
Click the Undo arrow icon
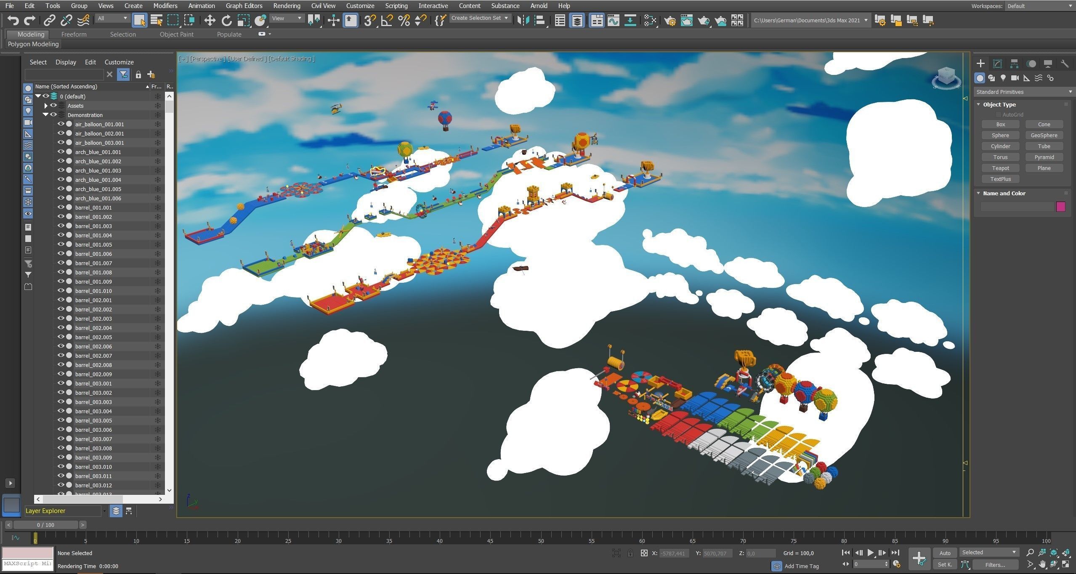(13, 20)
